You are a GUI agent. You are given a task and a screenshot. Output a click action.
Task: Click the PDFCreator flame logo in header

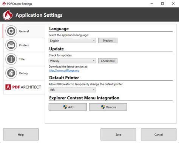[x=8, y=15]
